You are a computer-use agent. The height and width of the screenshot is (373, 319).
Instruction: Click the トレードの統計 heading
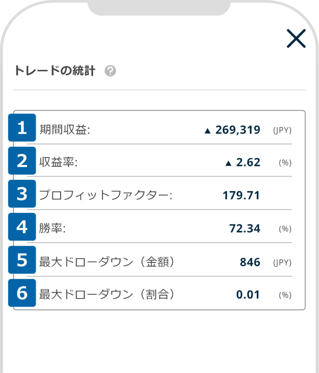(x=55, y=71)
